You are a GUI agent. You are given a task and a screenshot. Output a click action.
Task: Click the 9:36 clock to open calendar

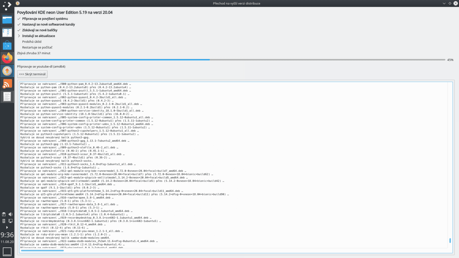coord(7,235)
